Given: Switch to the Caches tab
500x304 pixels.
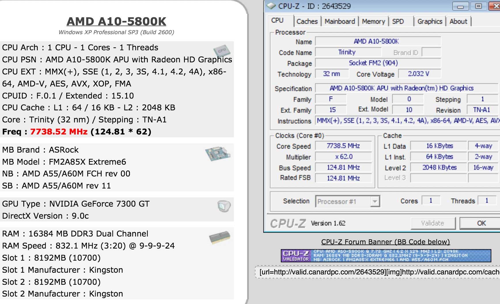Looking at the screenshot, I should (x=307, y=22).
